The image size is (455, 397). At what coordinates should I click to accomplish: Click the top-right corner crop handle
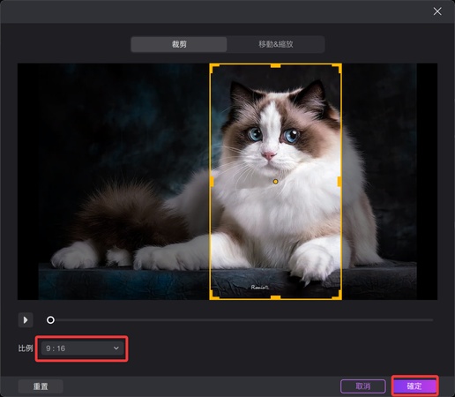click(x=337, y=68)
